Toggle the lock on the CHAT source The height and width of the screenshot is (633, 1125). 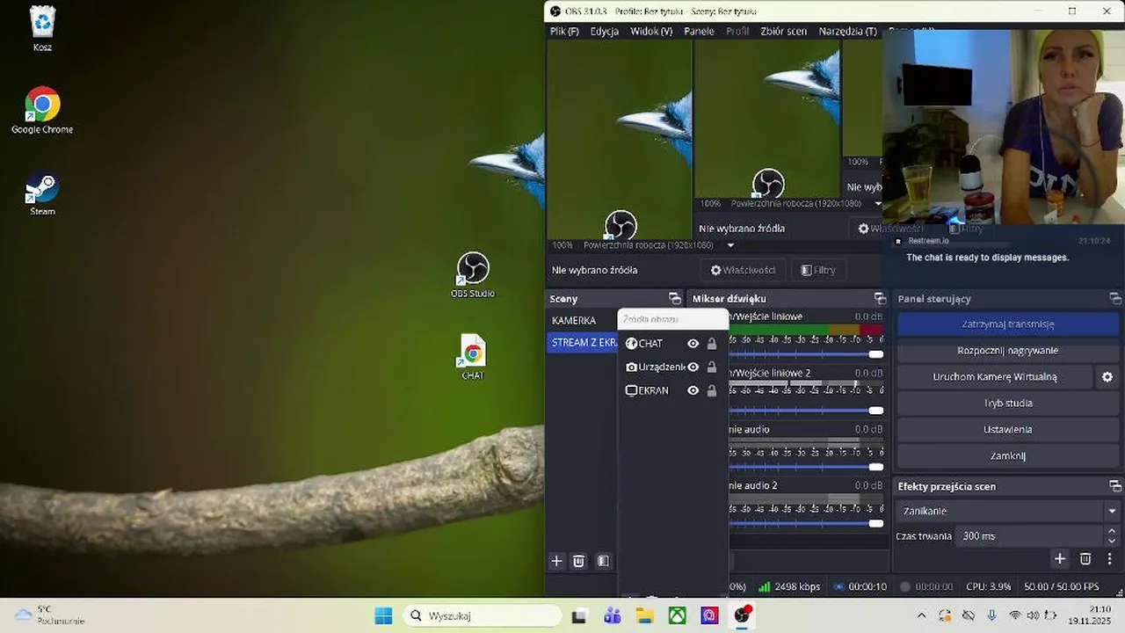click(x=712, y=344)
